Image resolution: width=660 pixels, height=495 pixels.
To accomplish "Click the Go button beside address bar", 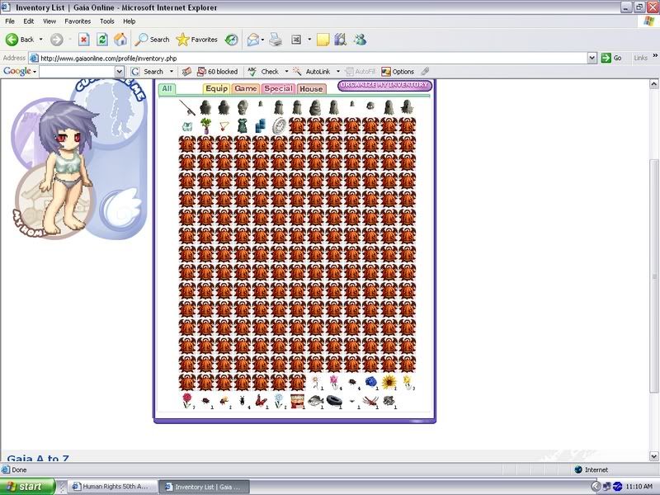I will pyautogui.click(x=611, y=58).
